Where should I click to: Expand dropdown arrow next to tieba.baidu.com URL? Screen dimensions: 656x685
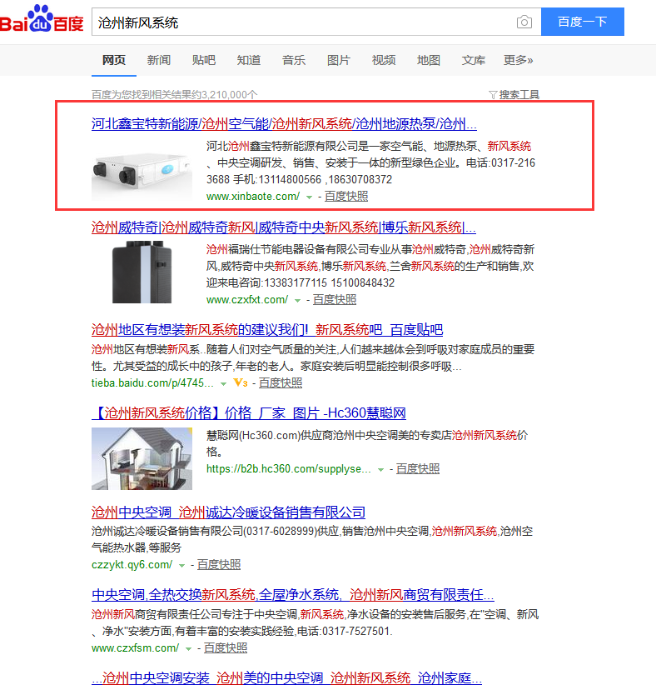(223, 384)
